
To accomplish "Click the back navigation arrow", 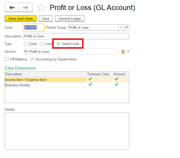I will [x=12, y=8].
